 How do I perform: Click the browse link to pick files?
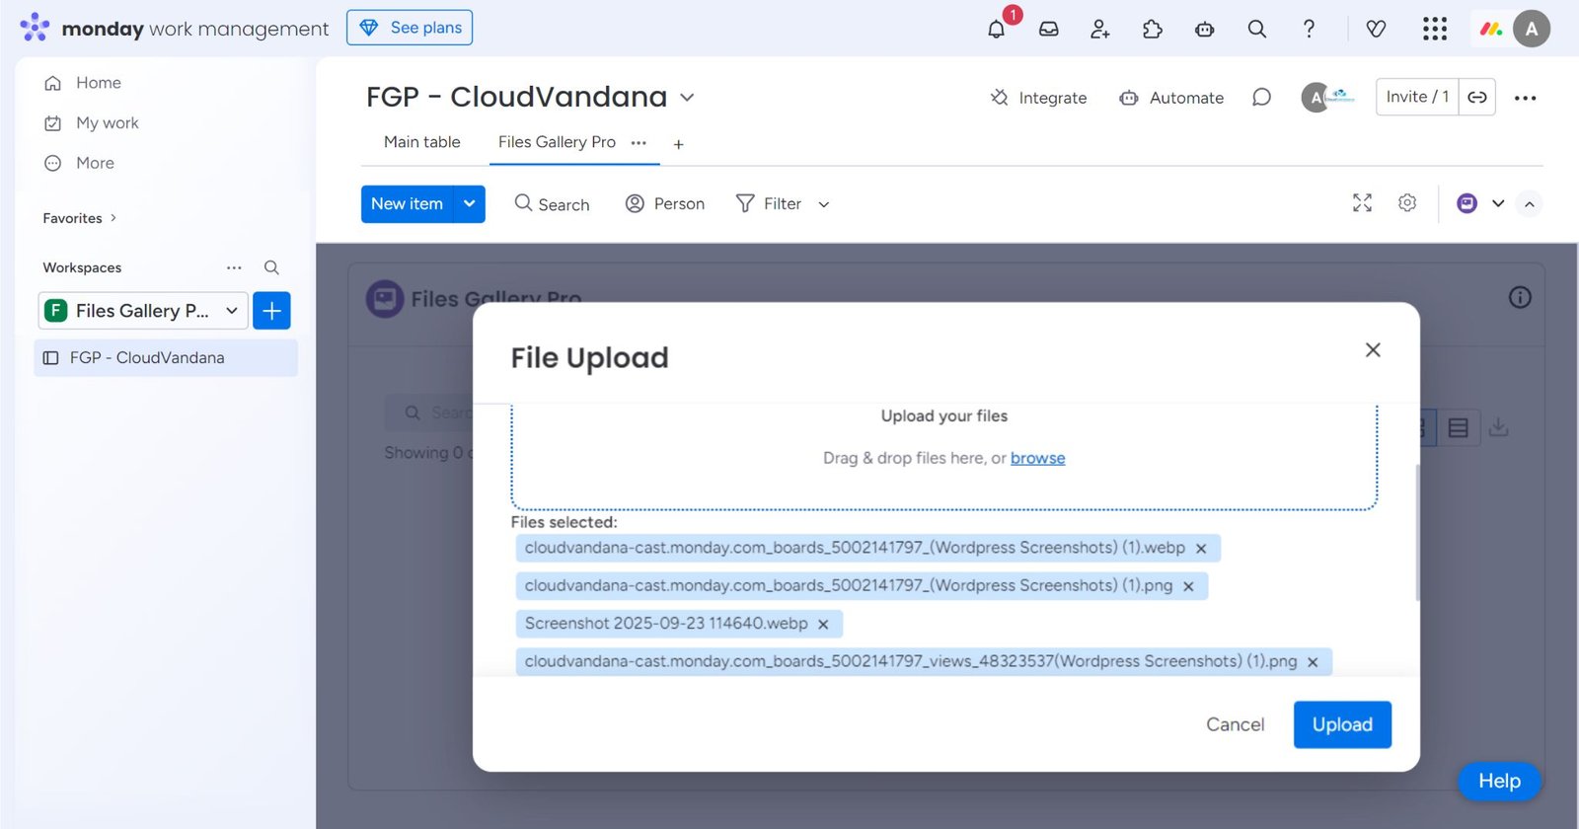pyautogui.click(x=1037, y=458)
